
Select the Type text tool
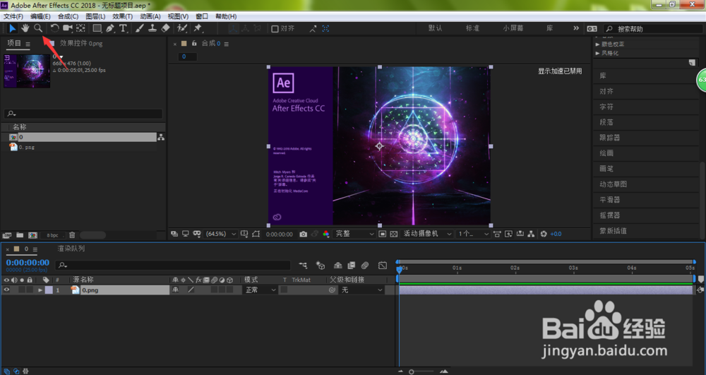click(122, 28)
